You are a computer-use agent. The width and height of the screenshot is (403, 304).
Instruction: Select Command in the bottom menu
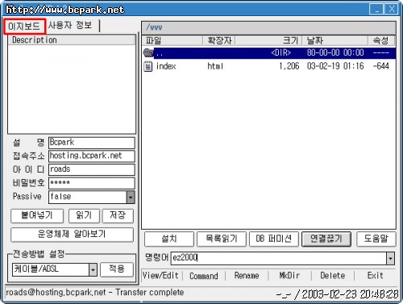click(204, 276)
